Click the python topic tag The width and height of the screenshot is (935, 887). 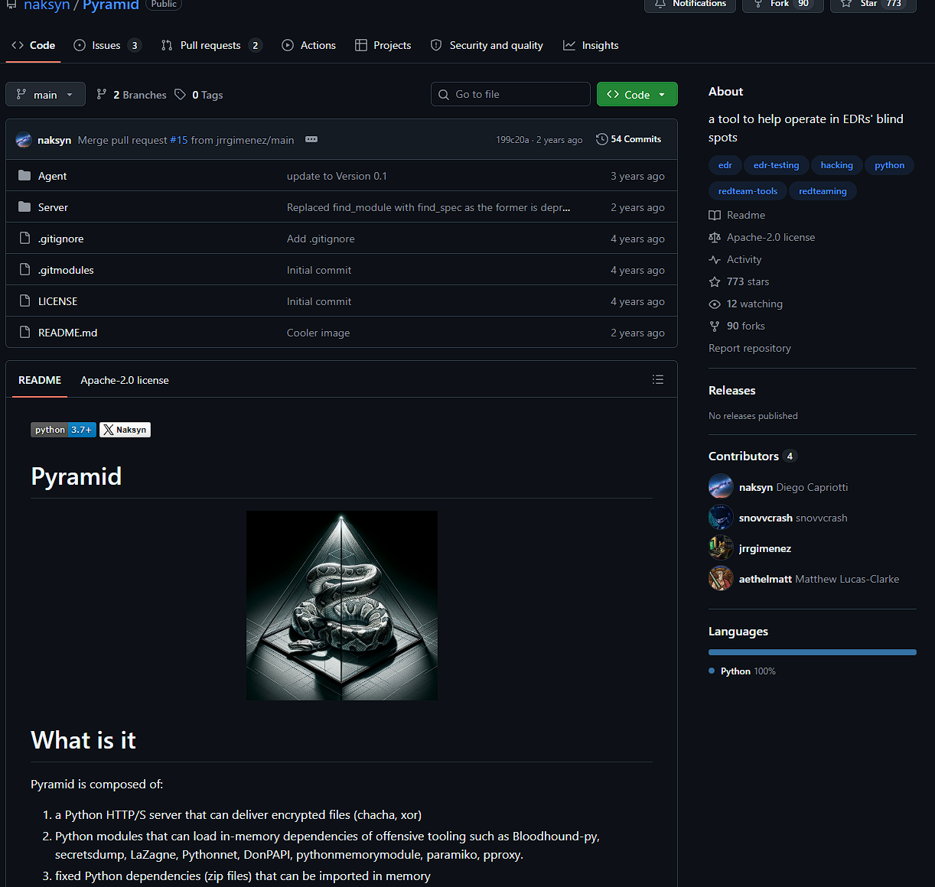(889, 165)
